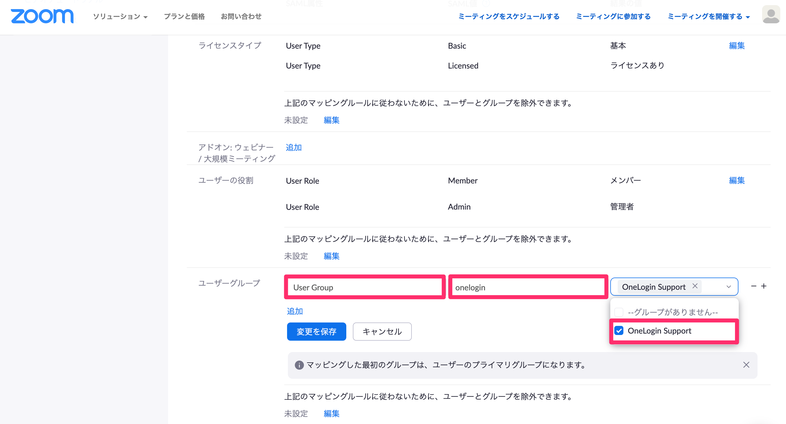Check the --グループがありません-- checkbox
This screenshot has height=424, width=786.
tap(619, 312)
